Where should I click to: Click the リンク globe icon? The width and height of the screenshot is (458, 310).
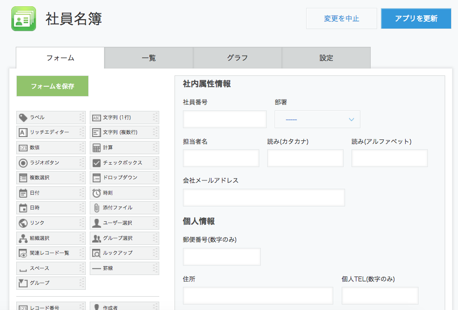[23, 223]
